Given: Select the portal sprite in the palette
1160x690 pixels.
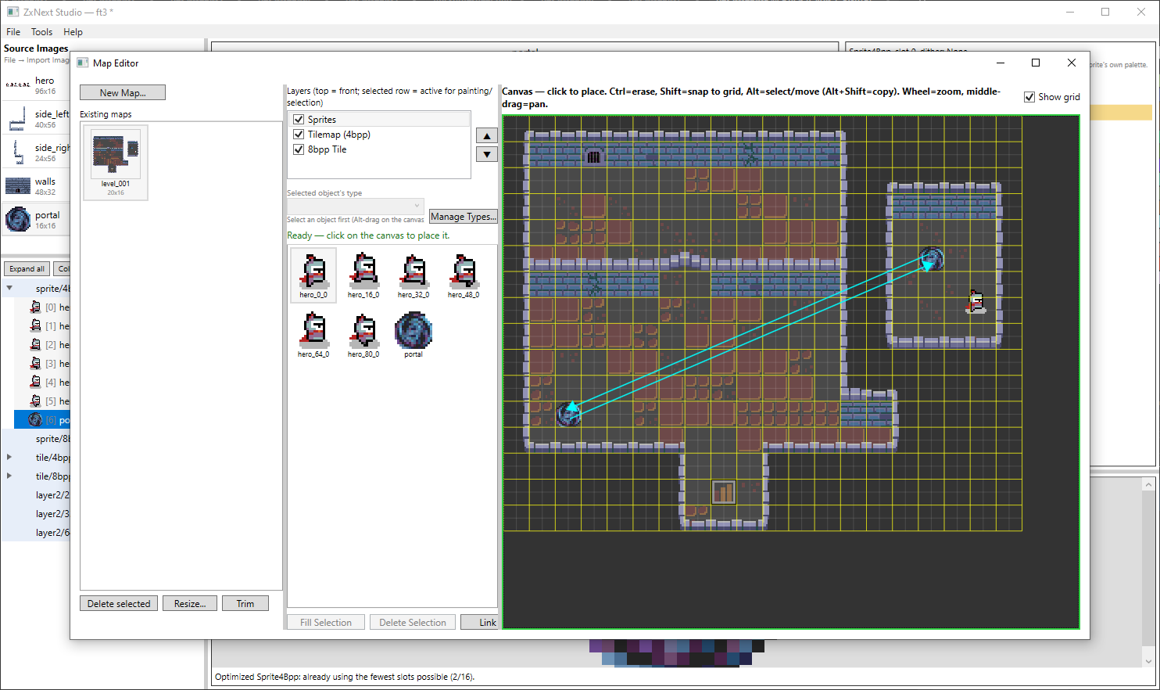Looking at the screenshot, I should click(x=414, y=334).
